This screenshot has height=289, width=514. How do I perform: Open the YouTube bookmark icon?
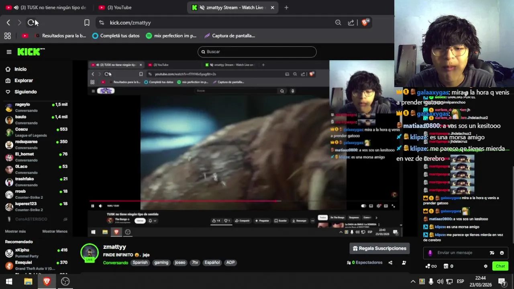[25, 36]
